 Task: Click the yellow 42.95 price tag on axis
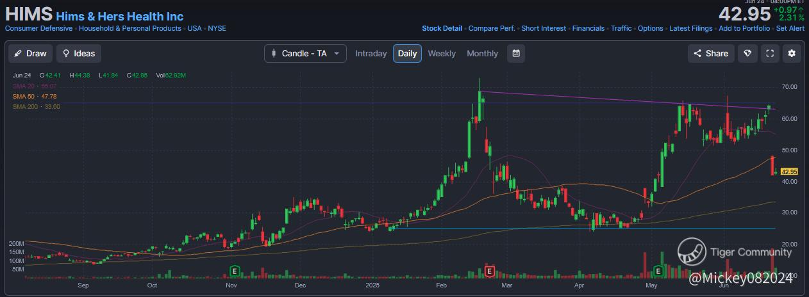[x=790, y=172]
